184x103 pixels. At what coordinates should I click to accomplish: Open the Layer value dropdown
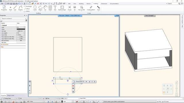click(24, 27)
